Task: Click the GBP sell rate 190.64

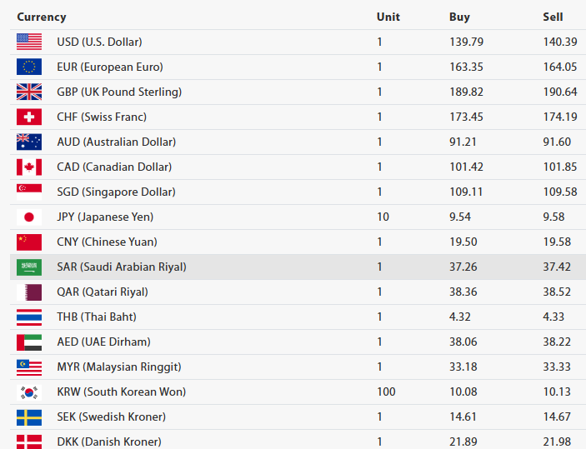Action: coord(560,92)
